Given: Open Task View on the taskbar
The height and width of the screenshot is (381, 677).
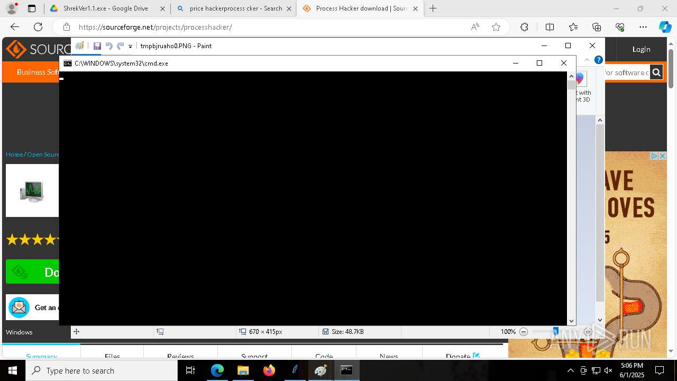Looking at the screenshot, I should pyautogui.click(x=190, y=370).
